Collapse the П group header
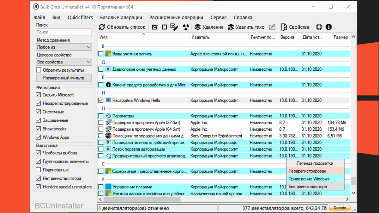Image resolution: width=379 pixels, height=213 pixels. (x=103, y=108)
